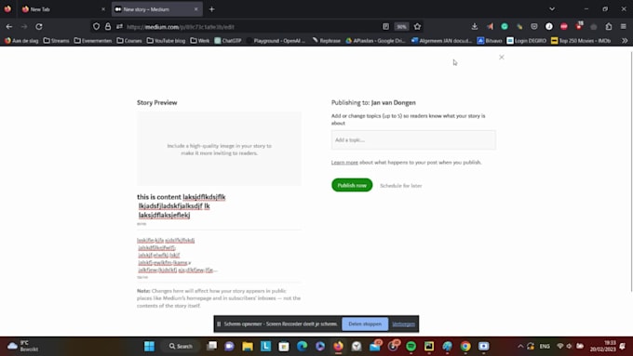The width and height of the screenshot is (633, 356).
Task: Open the Login DEGIRO bookmark
Action: (527, 41)
